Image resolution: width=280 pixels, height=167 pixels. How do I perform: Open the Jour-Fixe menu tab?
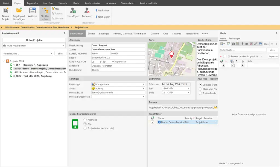(x=48, y=3)
